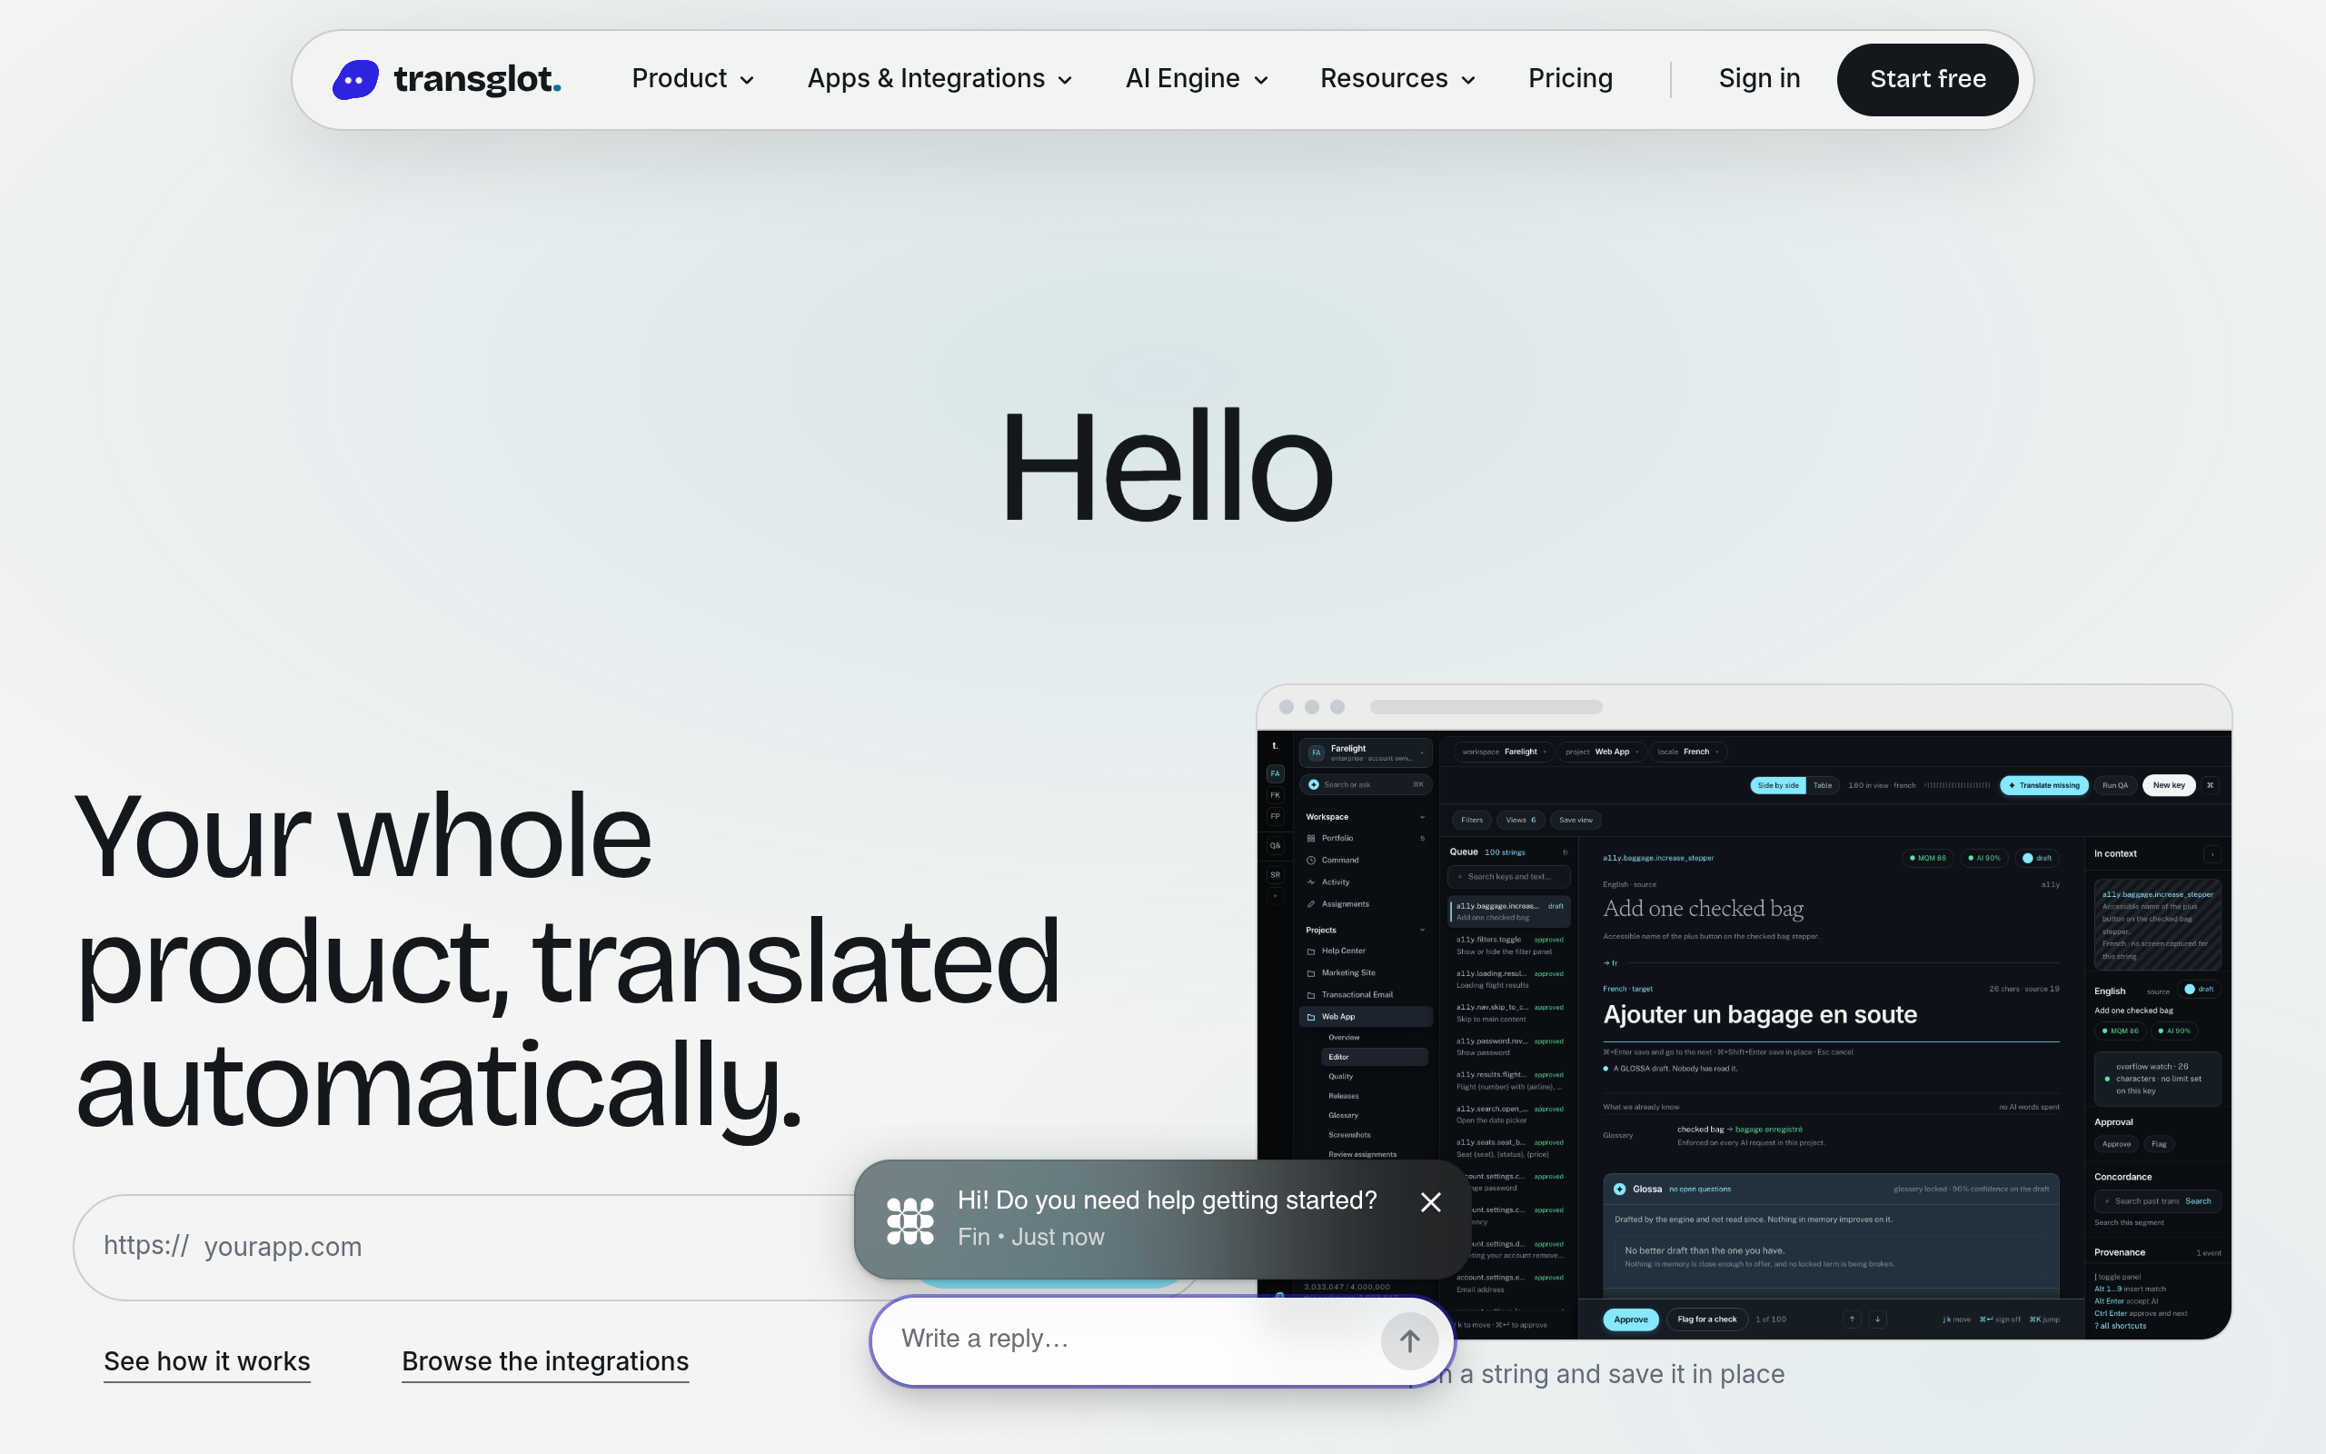Viewport: 2326px width, 1454px height.
Task: Open the Portfolio grid icon item
Action: (1310, 839)
